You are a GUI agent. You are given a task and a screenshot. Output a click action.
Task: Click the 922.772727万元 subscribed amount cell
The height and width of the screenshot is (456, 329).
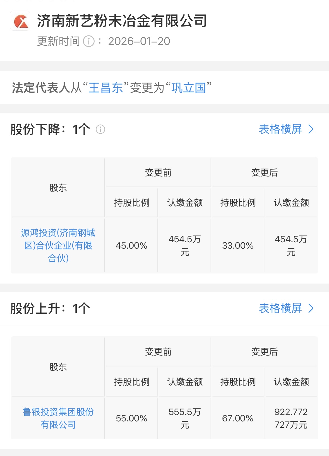click(291, 418)
